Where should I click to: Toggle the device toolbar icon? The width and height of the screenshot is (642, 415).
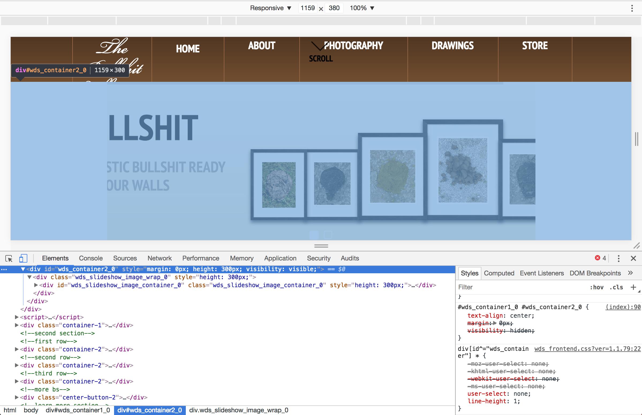[23, 258]
